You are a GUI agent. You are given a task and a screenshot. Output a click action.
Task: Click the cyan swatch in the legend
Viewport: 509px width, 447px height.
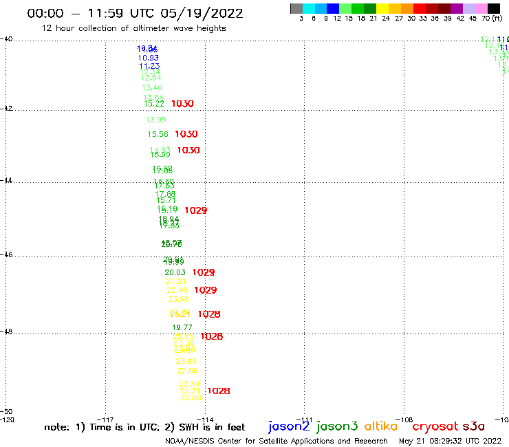coord(308,8)
